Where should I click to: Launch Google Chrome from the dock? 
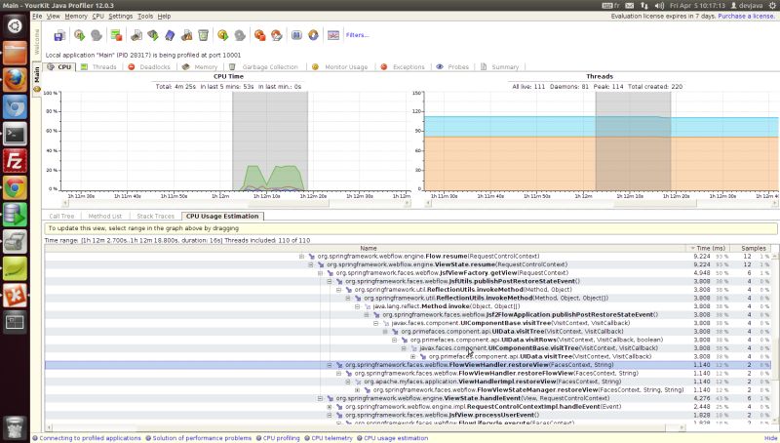15,188
